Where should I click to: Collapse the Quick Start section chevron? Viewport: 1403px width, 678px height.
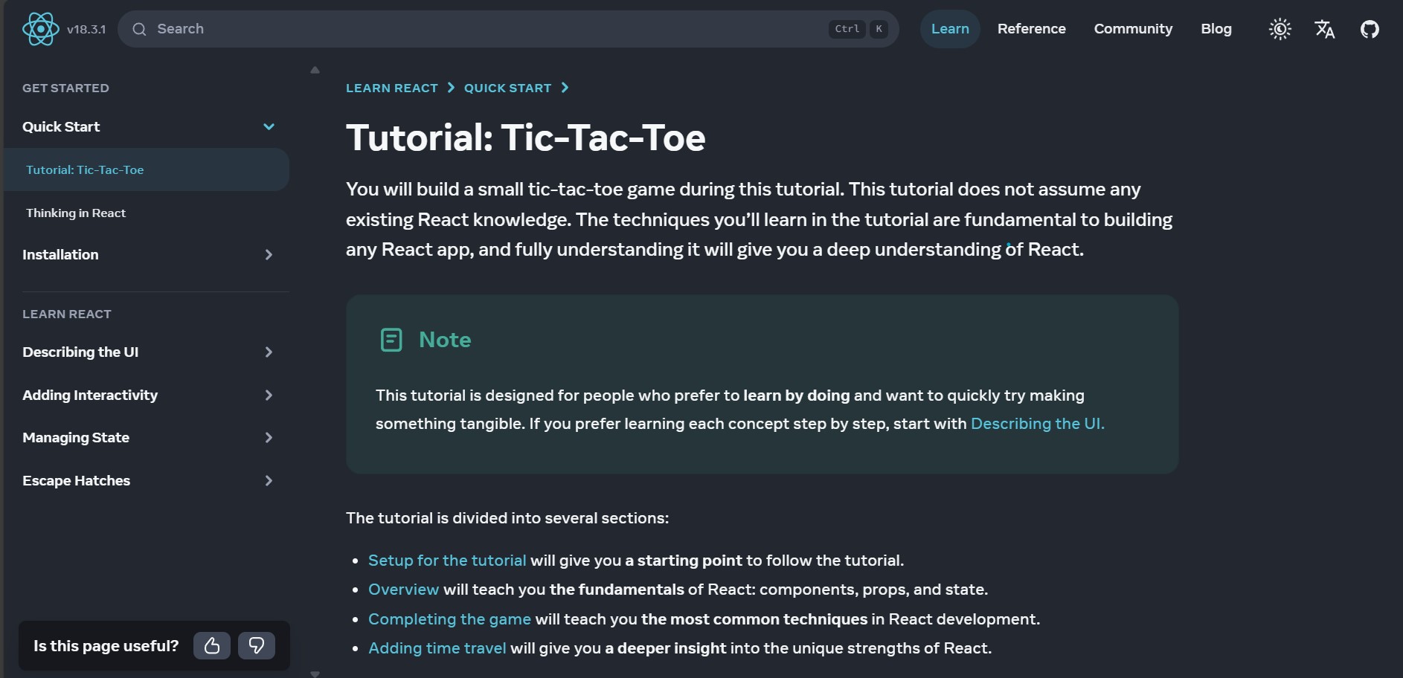pyautogui.click(x=269, y=126)
